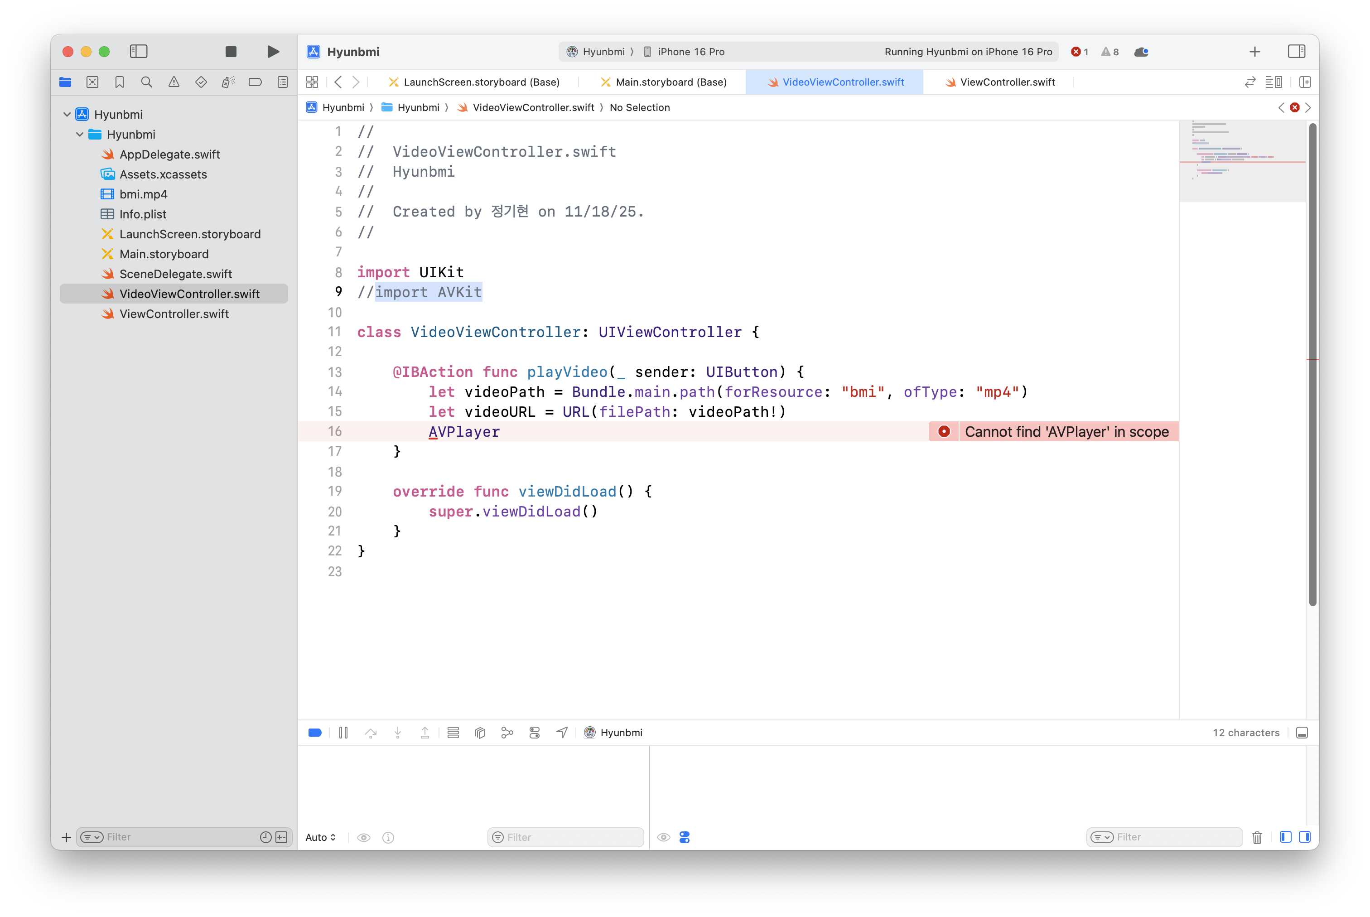The image size is (1370, 917).
Task: Switch to ViewController.swift tab
Action: point(1007,82)
